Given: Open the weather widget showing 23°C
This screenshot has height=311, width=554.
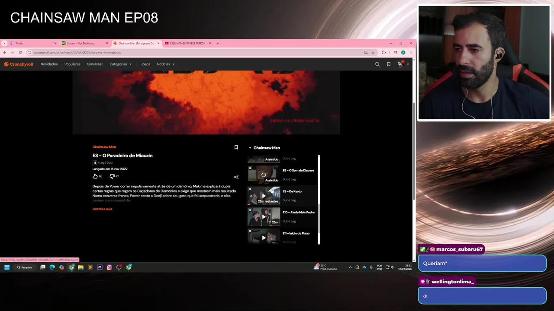Looking at the screenshot, I should click(325, 267).
